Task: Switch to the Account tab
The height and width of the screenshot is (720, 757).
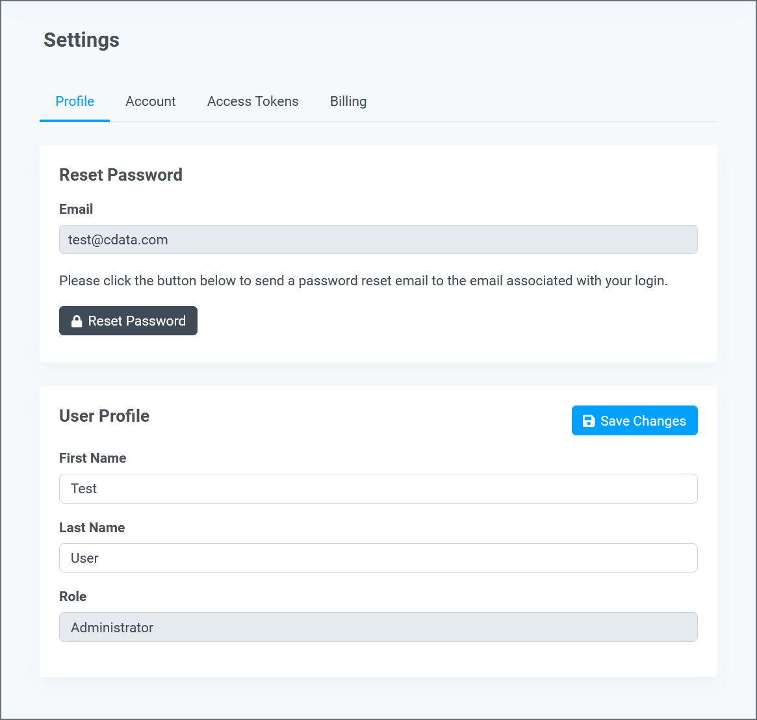Action: click(151, 101)
